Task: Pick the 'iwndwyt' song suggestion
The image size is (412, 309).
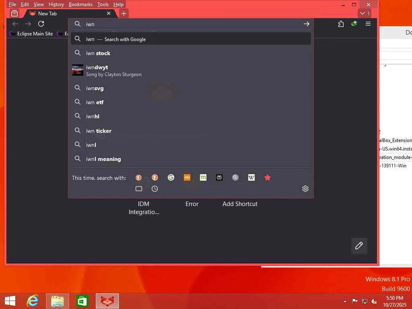Action: [x=191, y=71]
